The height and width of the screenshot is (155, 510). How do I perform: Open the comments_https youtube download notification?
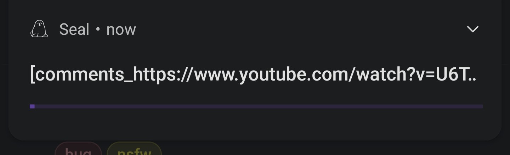(254, 74)
